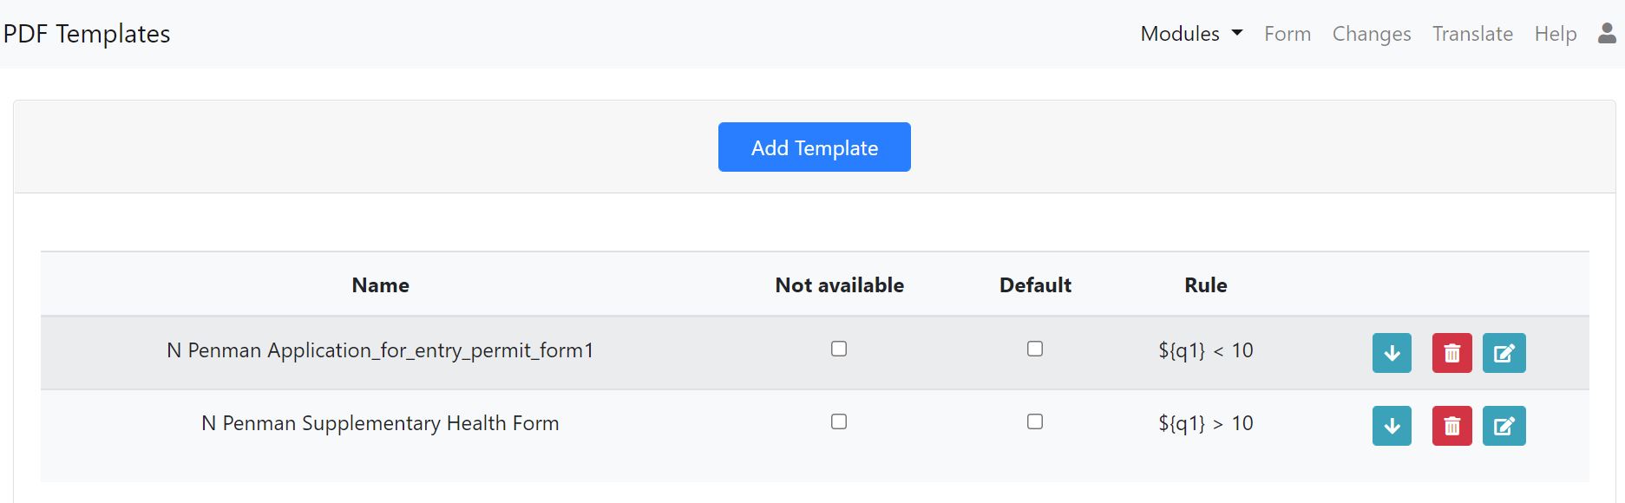Delete the Supplementary Health Form template
Image resolution: width=1625 pixels, height=503 pixels.
click(x=1451, y=426)
